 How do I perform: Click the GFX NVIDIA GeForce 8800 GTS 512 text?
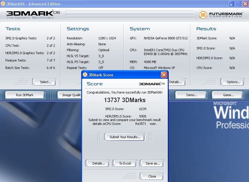166,38
